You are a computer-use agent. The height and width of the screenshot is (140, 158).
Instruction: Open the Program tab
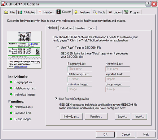(132, 12)
